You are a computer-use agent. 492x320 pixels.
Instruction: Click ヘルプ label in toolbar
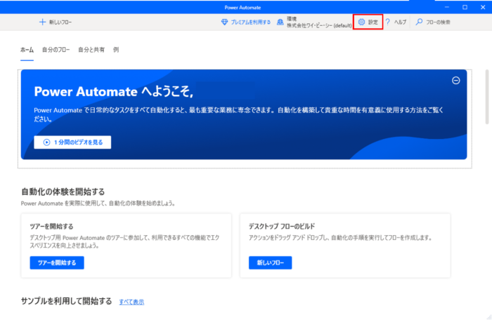click(400, 22)
